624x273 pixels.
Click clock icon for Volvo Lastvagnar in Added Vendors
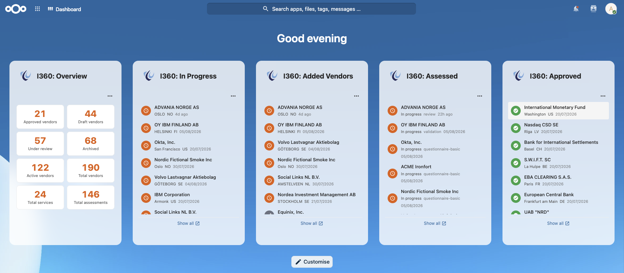(269, 146)
